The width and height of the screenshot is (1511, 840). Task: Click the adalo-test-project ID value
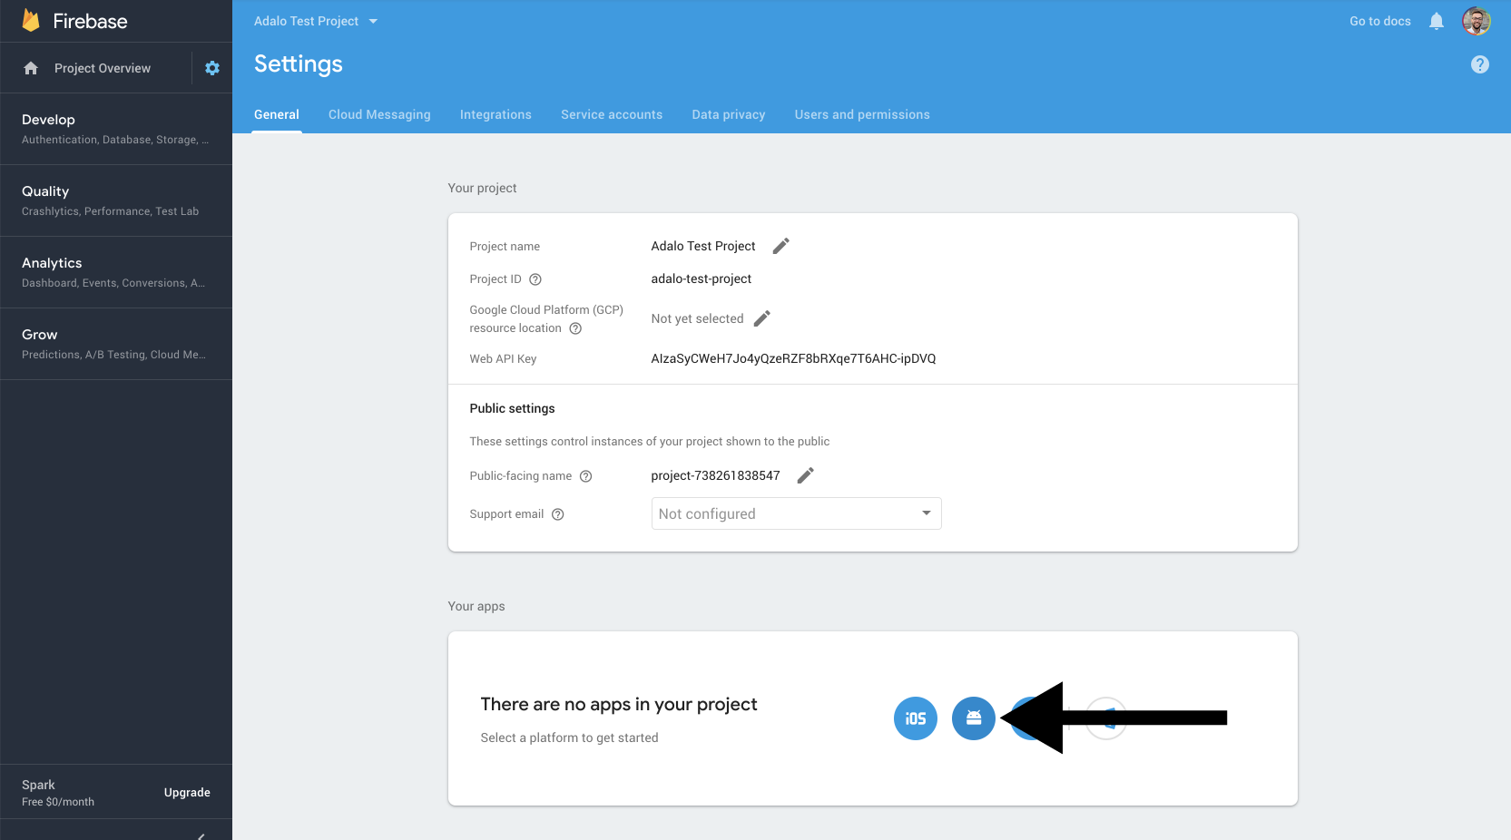701,278
